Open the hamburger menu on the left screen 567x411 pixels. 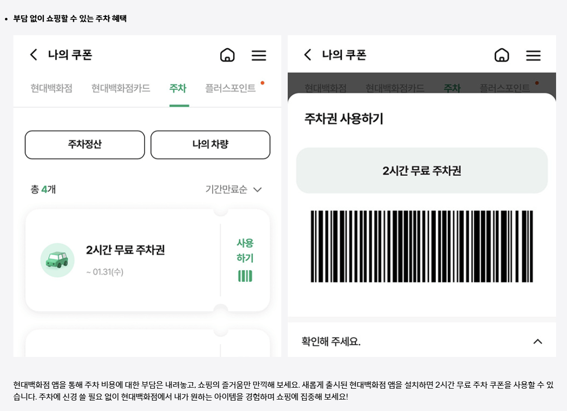pos(259,55)
